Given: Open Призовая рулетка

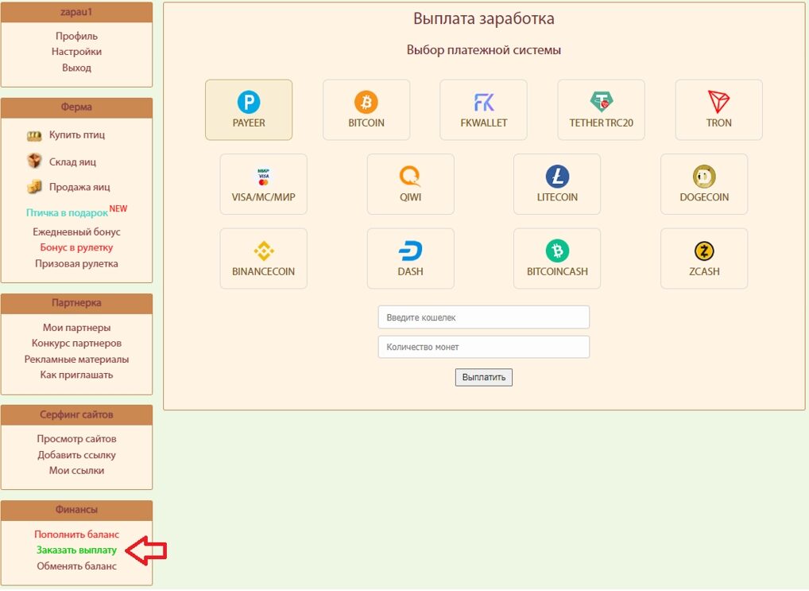Looking at the screenshot, I should pos(76,263).
